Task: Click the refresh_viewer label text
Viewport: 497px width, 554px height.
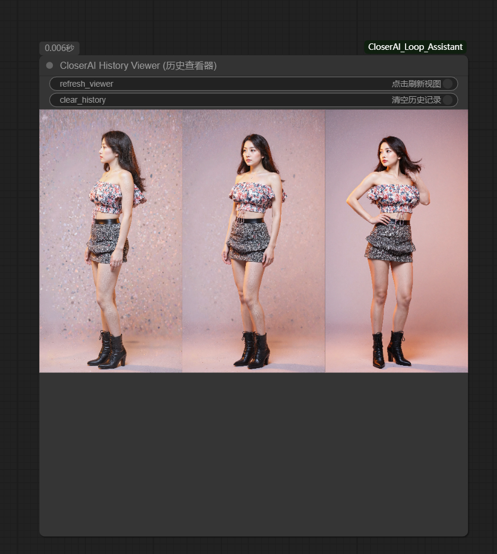Action: click(86, 84)
